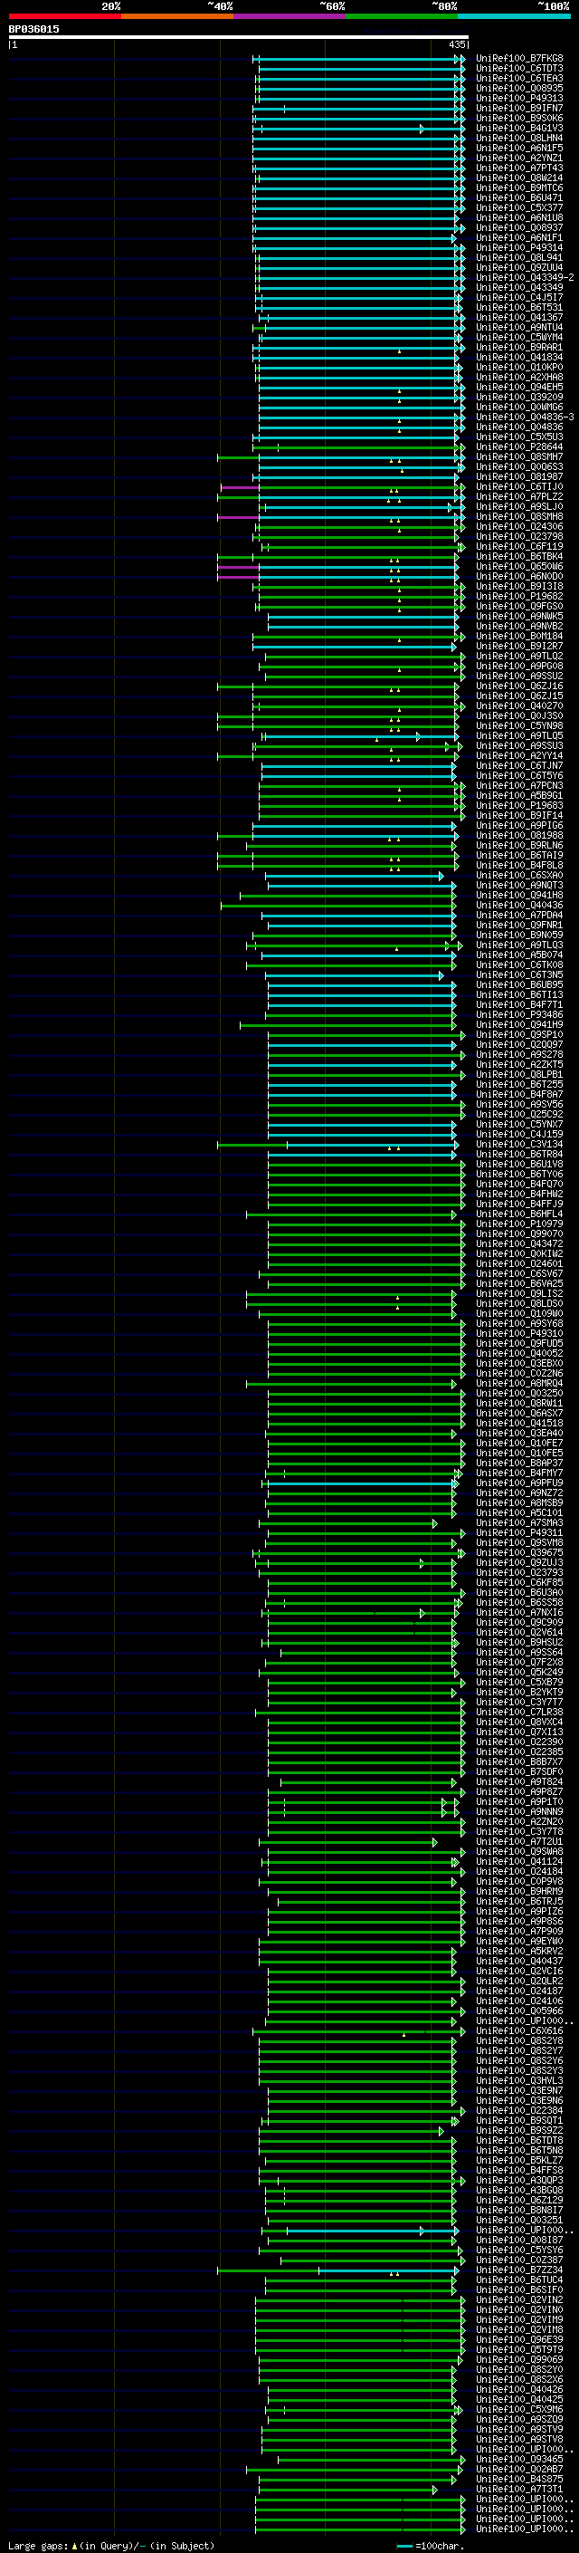Click the UniRef100_A7PLZ2 label

pyautogui.click(x=519, y=496)
